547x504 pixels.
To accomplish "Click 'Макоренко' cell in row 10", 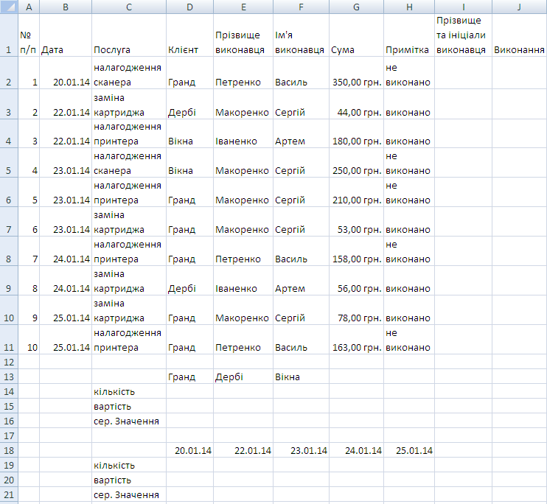I will pyautogui.click(x=243, y=309).
